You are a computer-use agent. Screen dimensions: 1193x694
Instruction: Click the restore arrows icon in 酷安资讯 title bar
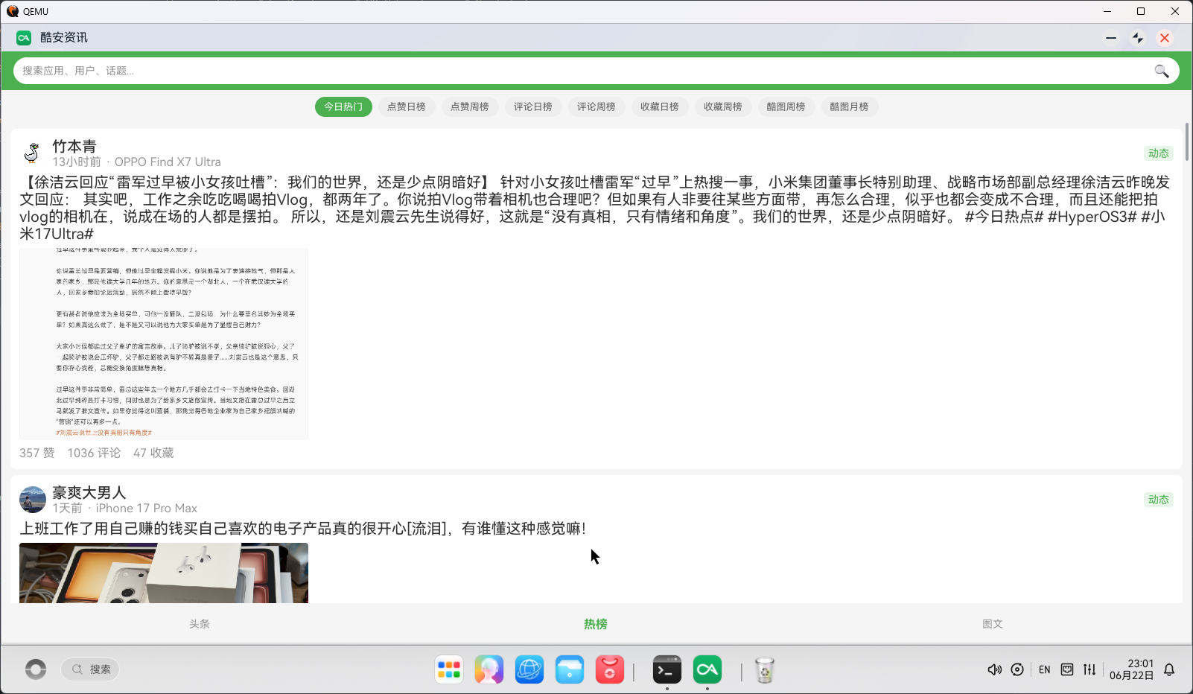(1138, 38)
